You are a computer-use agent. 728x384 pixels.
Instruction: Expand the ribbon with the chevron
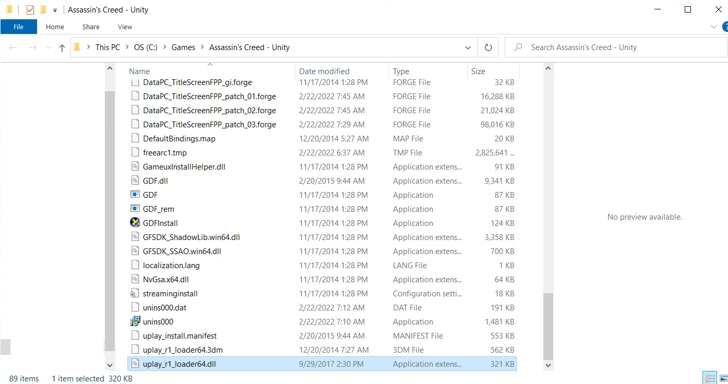click(714, 27)
